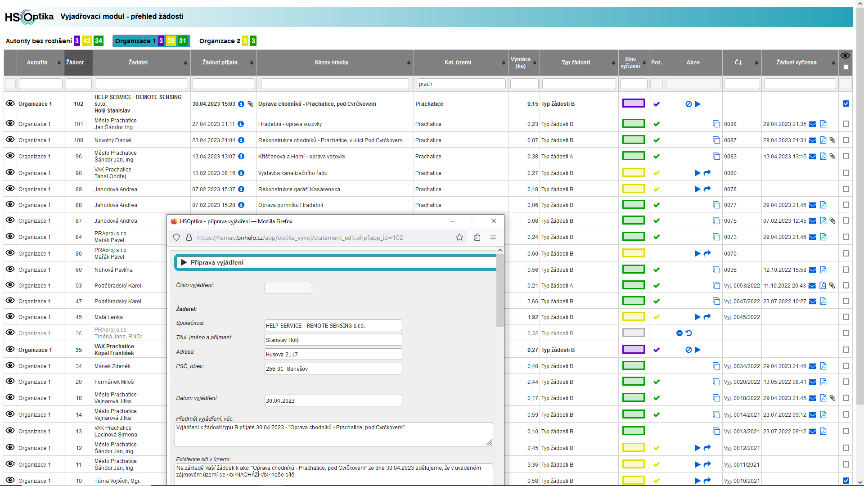Click shield tracking protection icon in popup

tap(176, 238)
